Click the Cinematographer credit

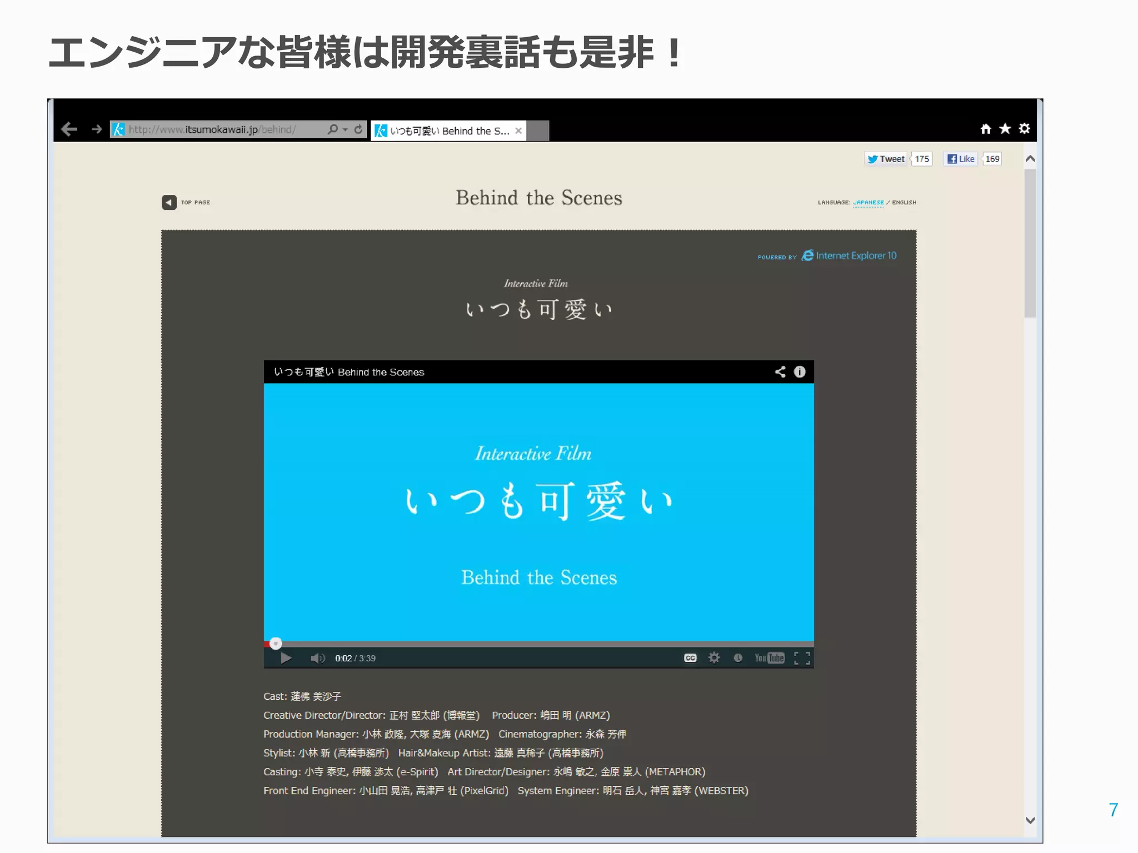click(562, 734)
